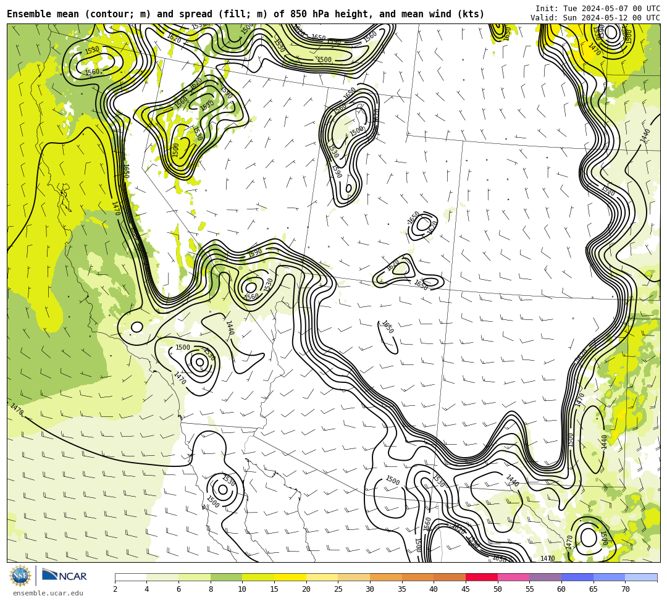Click the Valid: Sun 2024-05-12 00 UTC text
The width and height of the screenshot is (667, 601).
point(595,18)
